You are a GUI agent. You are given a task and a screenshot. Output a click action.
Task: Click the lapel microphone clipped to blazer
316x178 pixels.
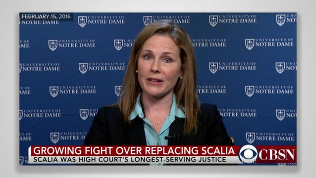(171, 139)
